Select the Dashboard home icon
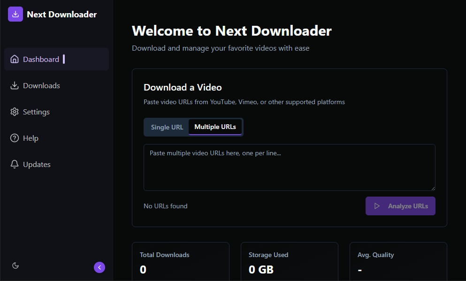 click(15, 59)
